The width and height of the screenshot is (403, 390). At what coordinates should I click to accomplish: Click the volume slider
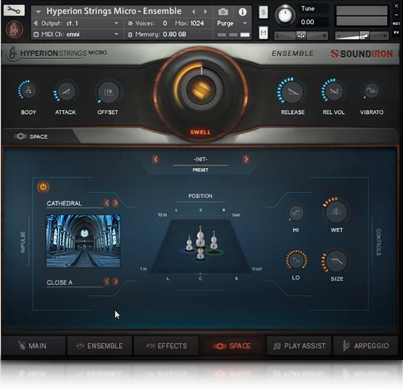click(x=361, y=36)
